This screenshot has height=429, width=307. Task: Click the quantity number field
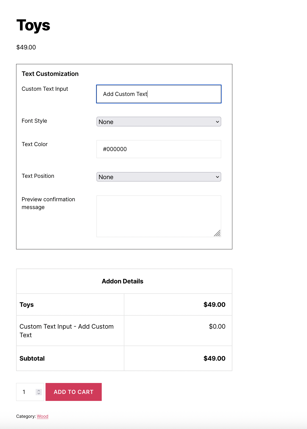pyautogui.click(x=26, y=392)
